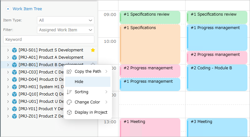The image size is (250, 137).
Task: Click the Sorting icon in context menu
Action: 69,92
